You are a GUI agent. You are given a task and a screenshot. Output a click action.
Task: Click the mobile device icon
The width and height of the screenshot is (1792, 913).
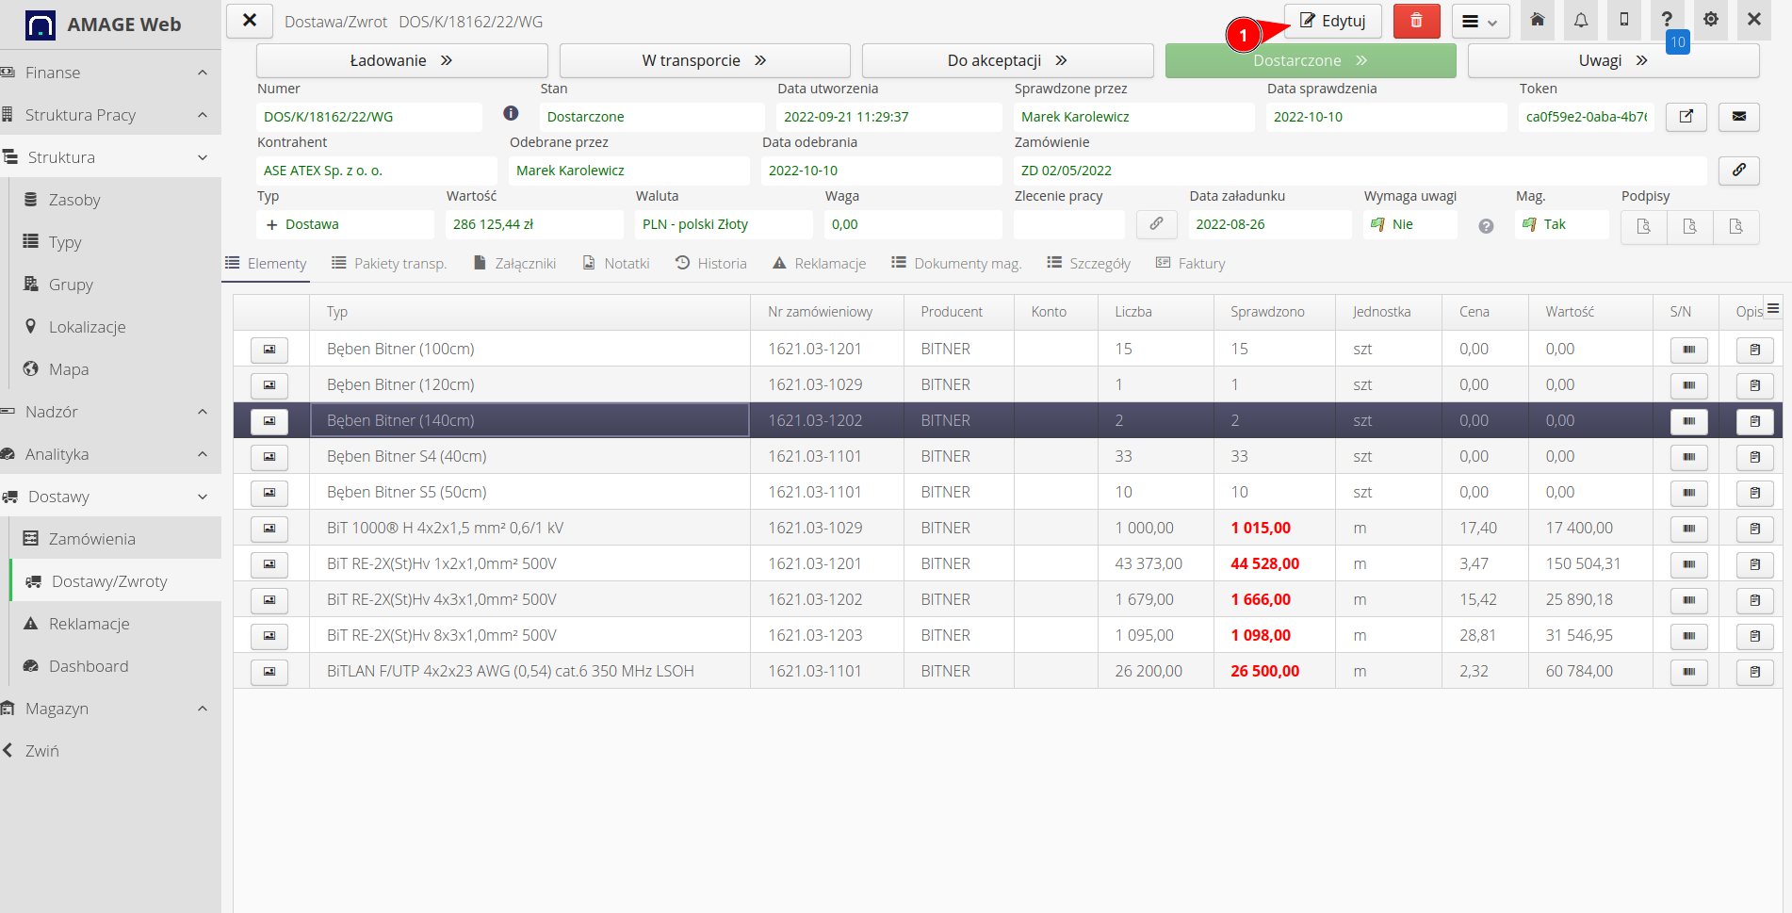coord(1624,21)
